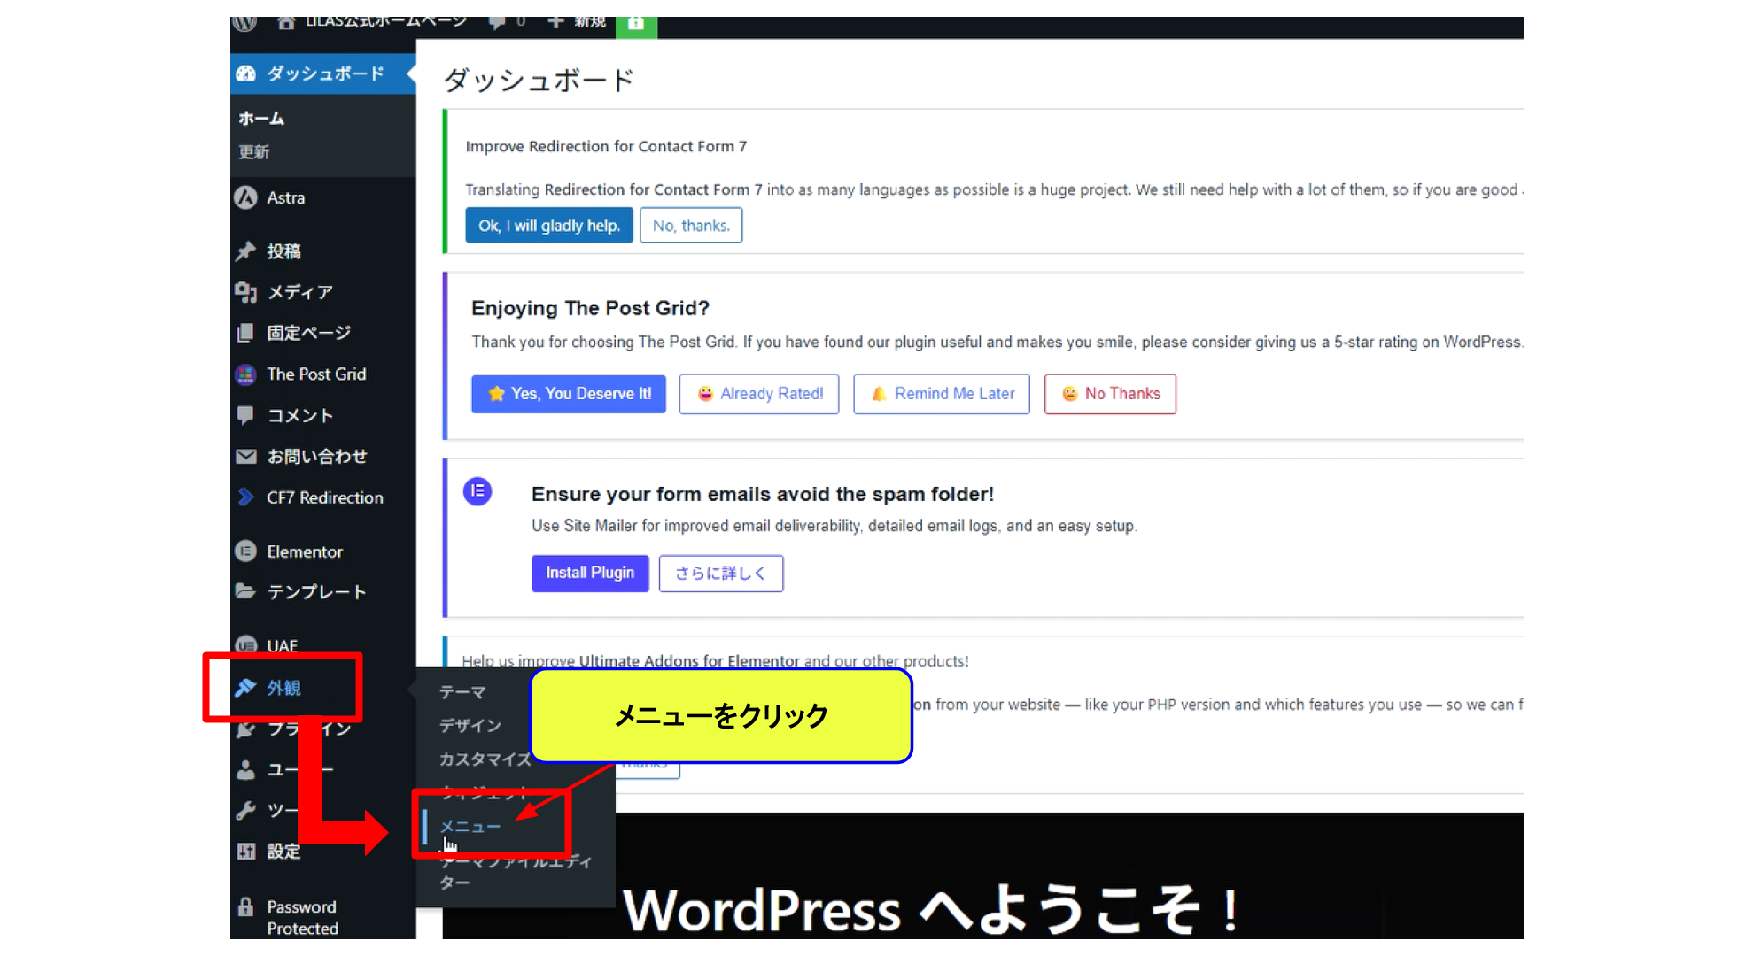This screenshot has width=1754, height=956.
Task: Click the UAE icon in the sidebar
Action: [x=246, y=645]
